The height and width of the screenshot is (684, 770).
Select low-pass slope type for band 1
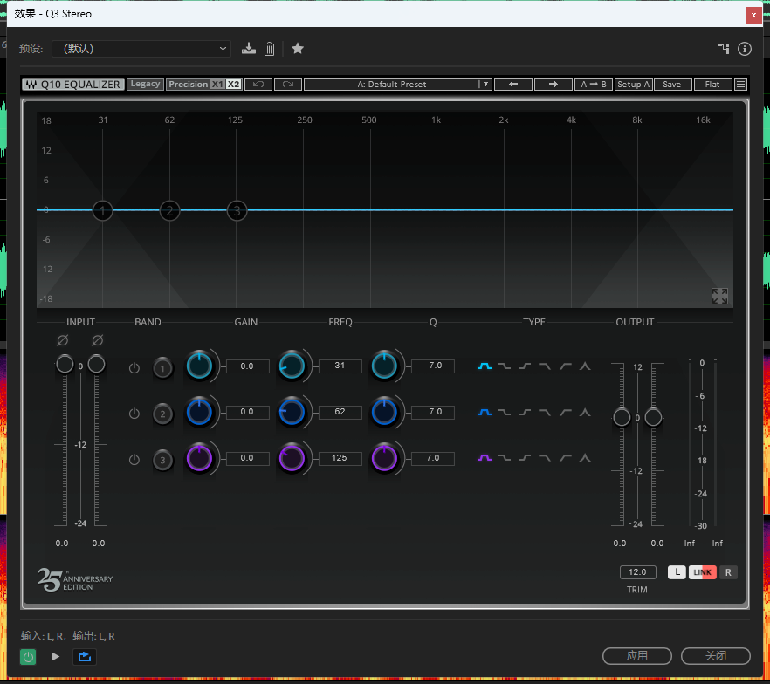[x=545, y=366]
